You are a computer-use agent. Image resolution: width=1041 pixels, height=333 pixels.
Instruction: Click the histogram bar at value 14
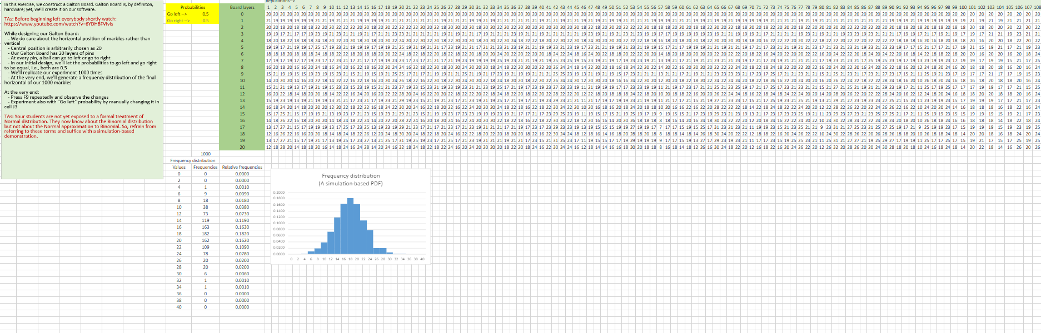coord(337,236)
